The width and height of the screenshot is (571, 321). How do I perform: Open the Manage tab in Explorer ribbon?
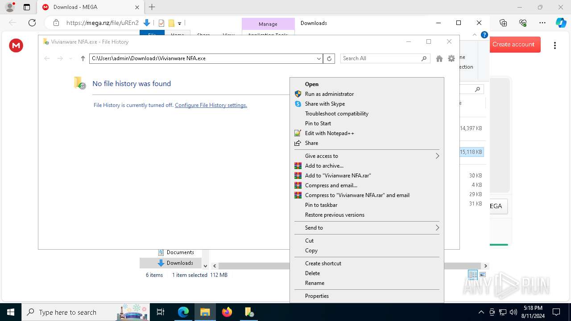click(x=268, y=24)
